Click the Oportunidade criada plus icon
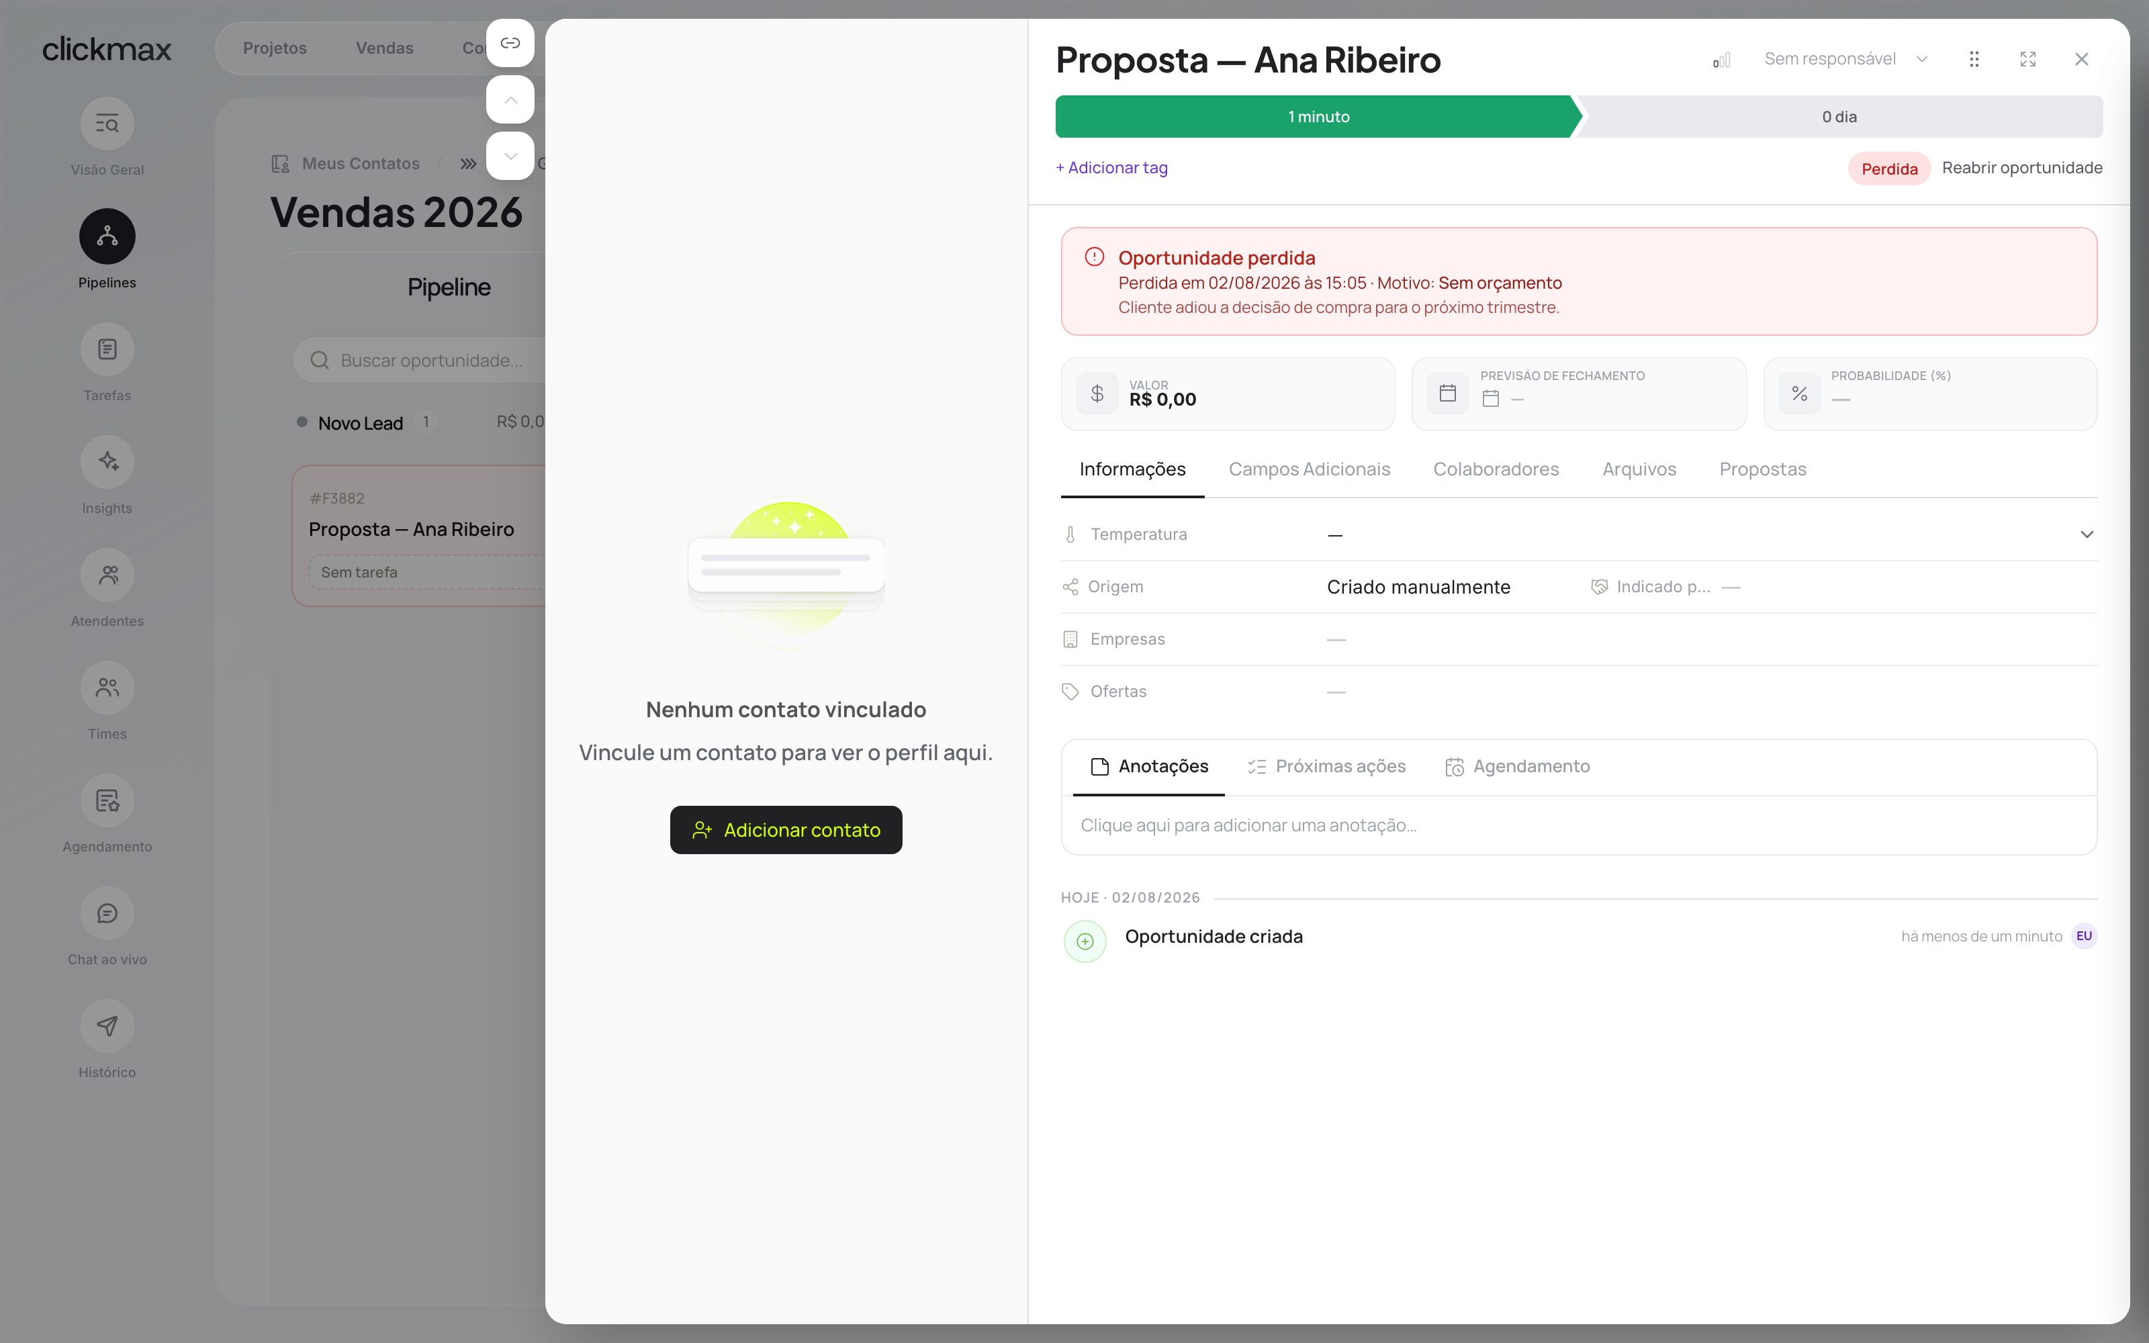 [x=1085, y=941]
